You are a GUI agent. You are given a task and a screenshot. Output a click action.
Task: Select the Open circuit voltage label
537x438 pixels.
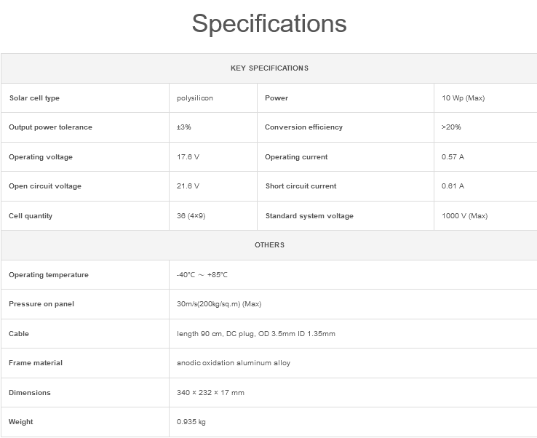coord(45,186)
